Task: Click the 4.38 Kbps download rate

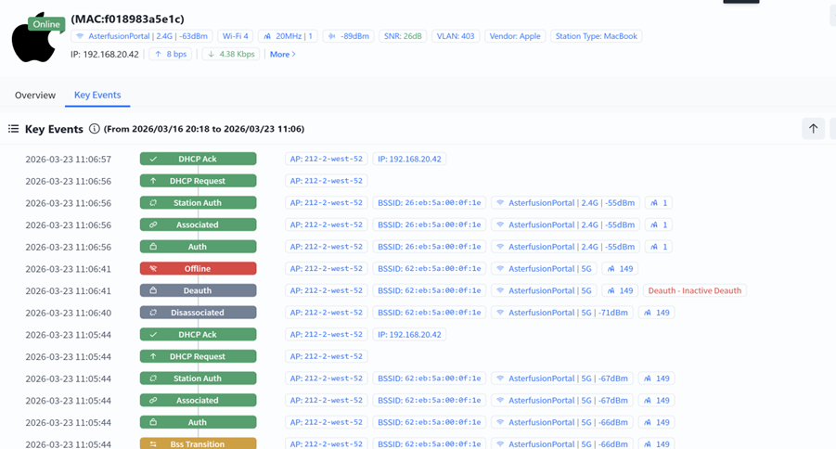Action: point(231,54)
